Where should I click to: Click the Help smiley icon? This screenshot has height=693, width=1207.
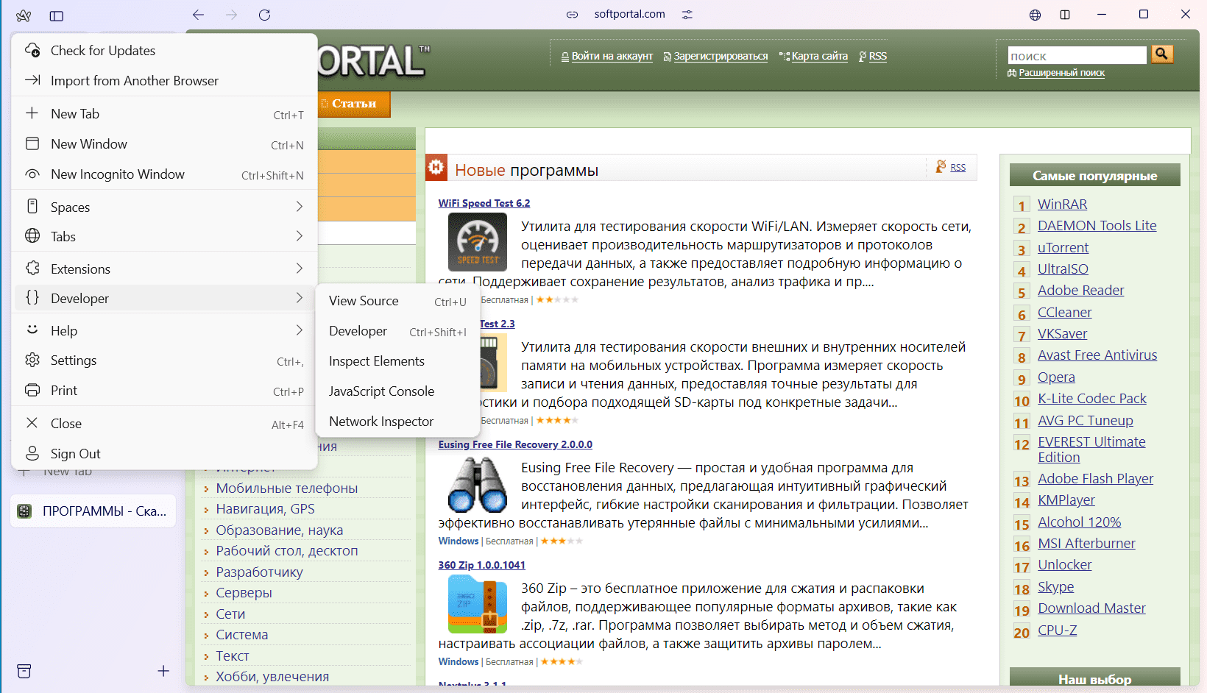pos(32,330)
